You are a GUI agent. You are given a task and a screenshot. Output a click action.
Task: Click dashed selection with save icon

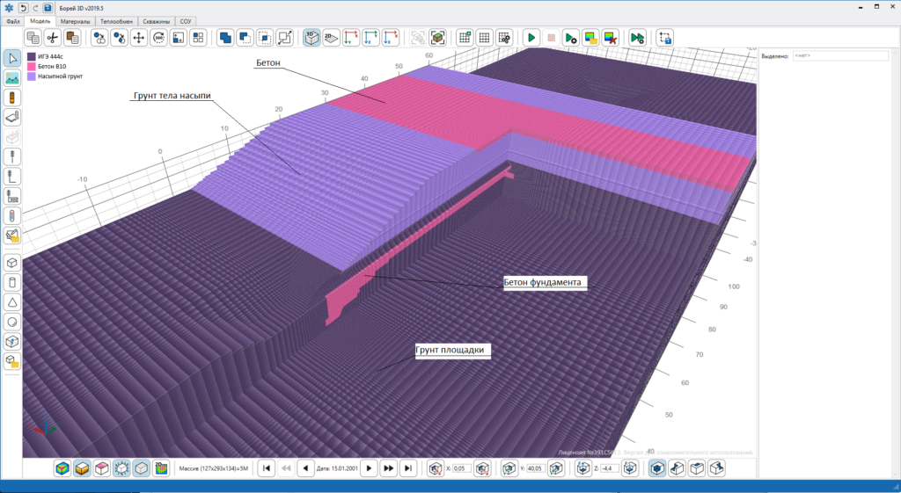665,38
